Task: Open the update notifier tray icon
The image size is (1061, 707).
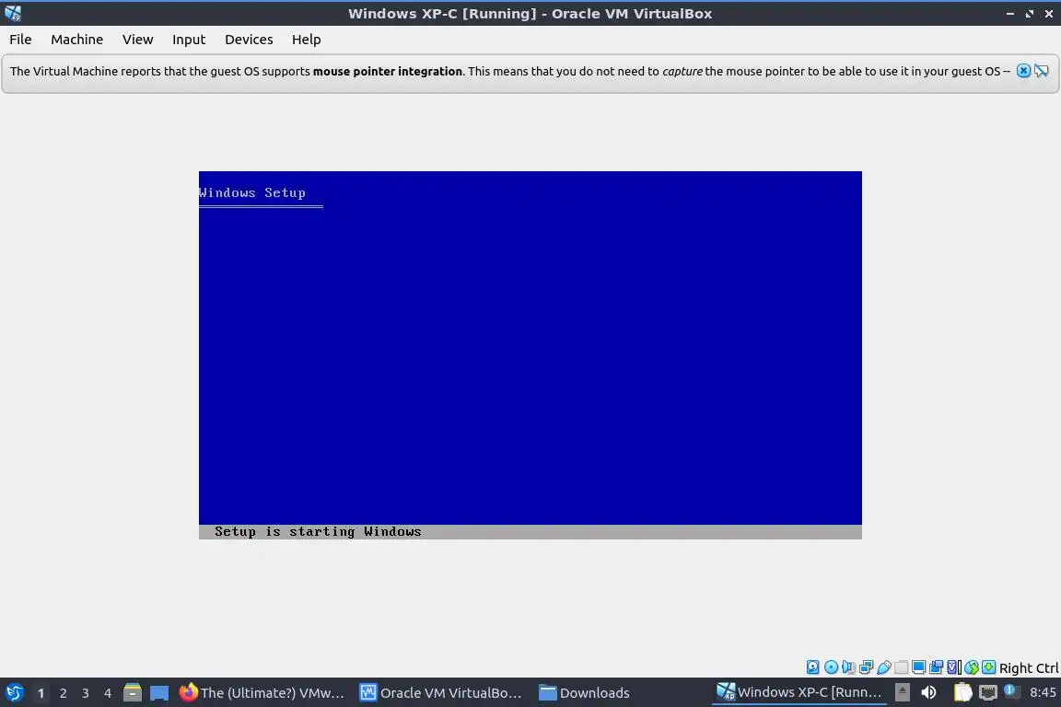Action: (1011, 690)
